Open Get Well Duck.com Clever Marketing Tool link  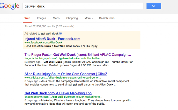pos(58,93)
